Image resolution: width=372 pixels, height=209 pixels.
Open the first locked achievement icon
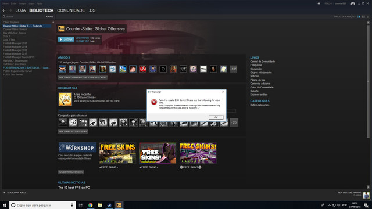63,122
